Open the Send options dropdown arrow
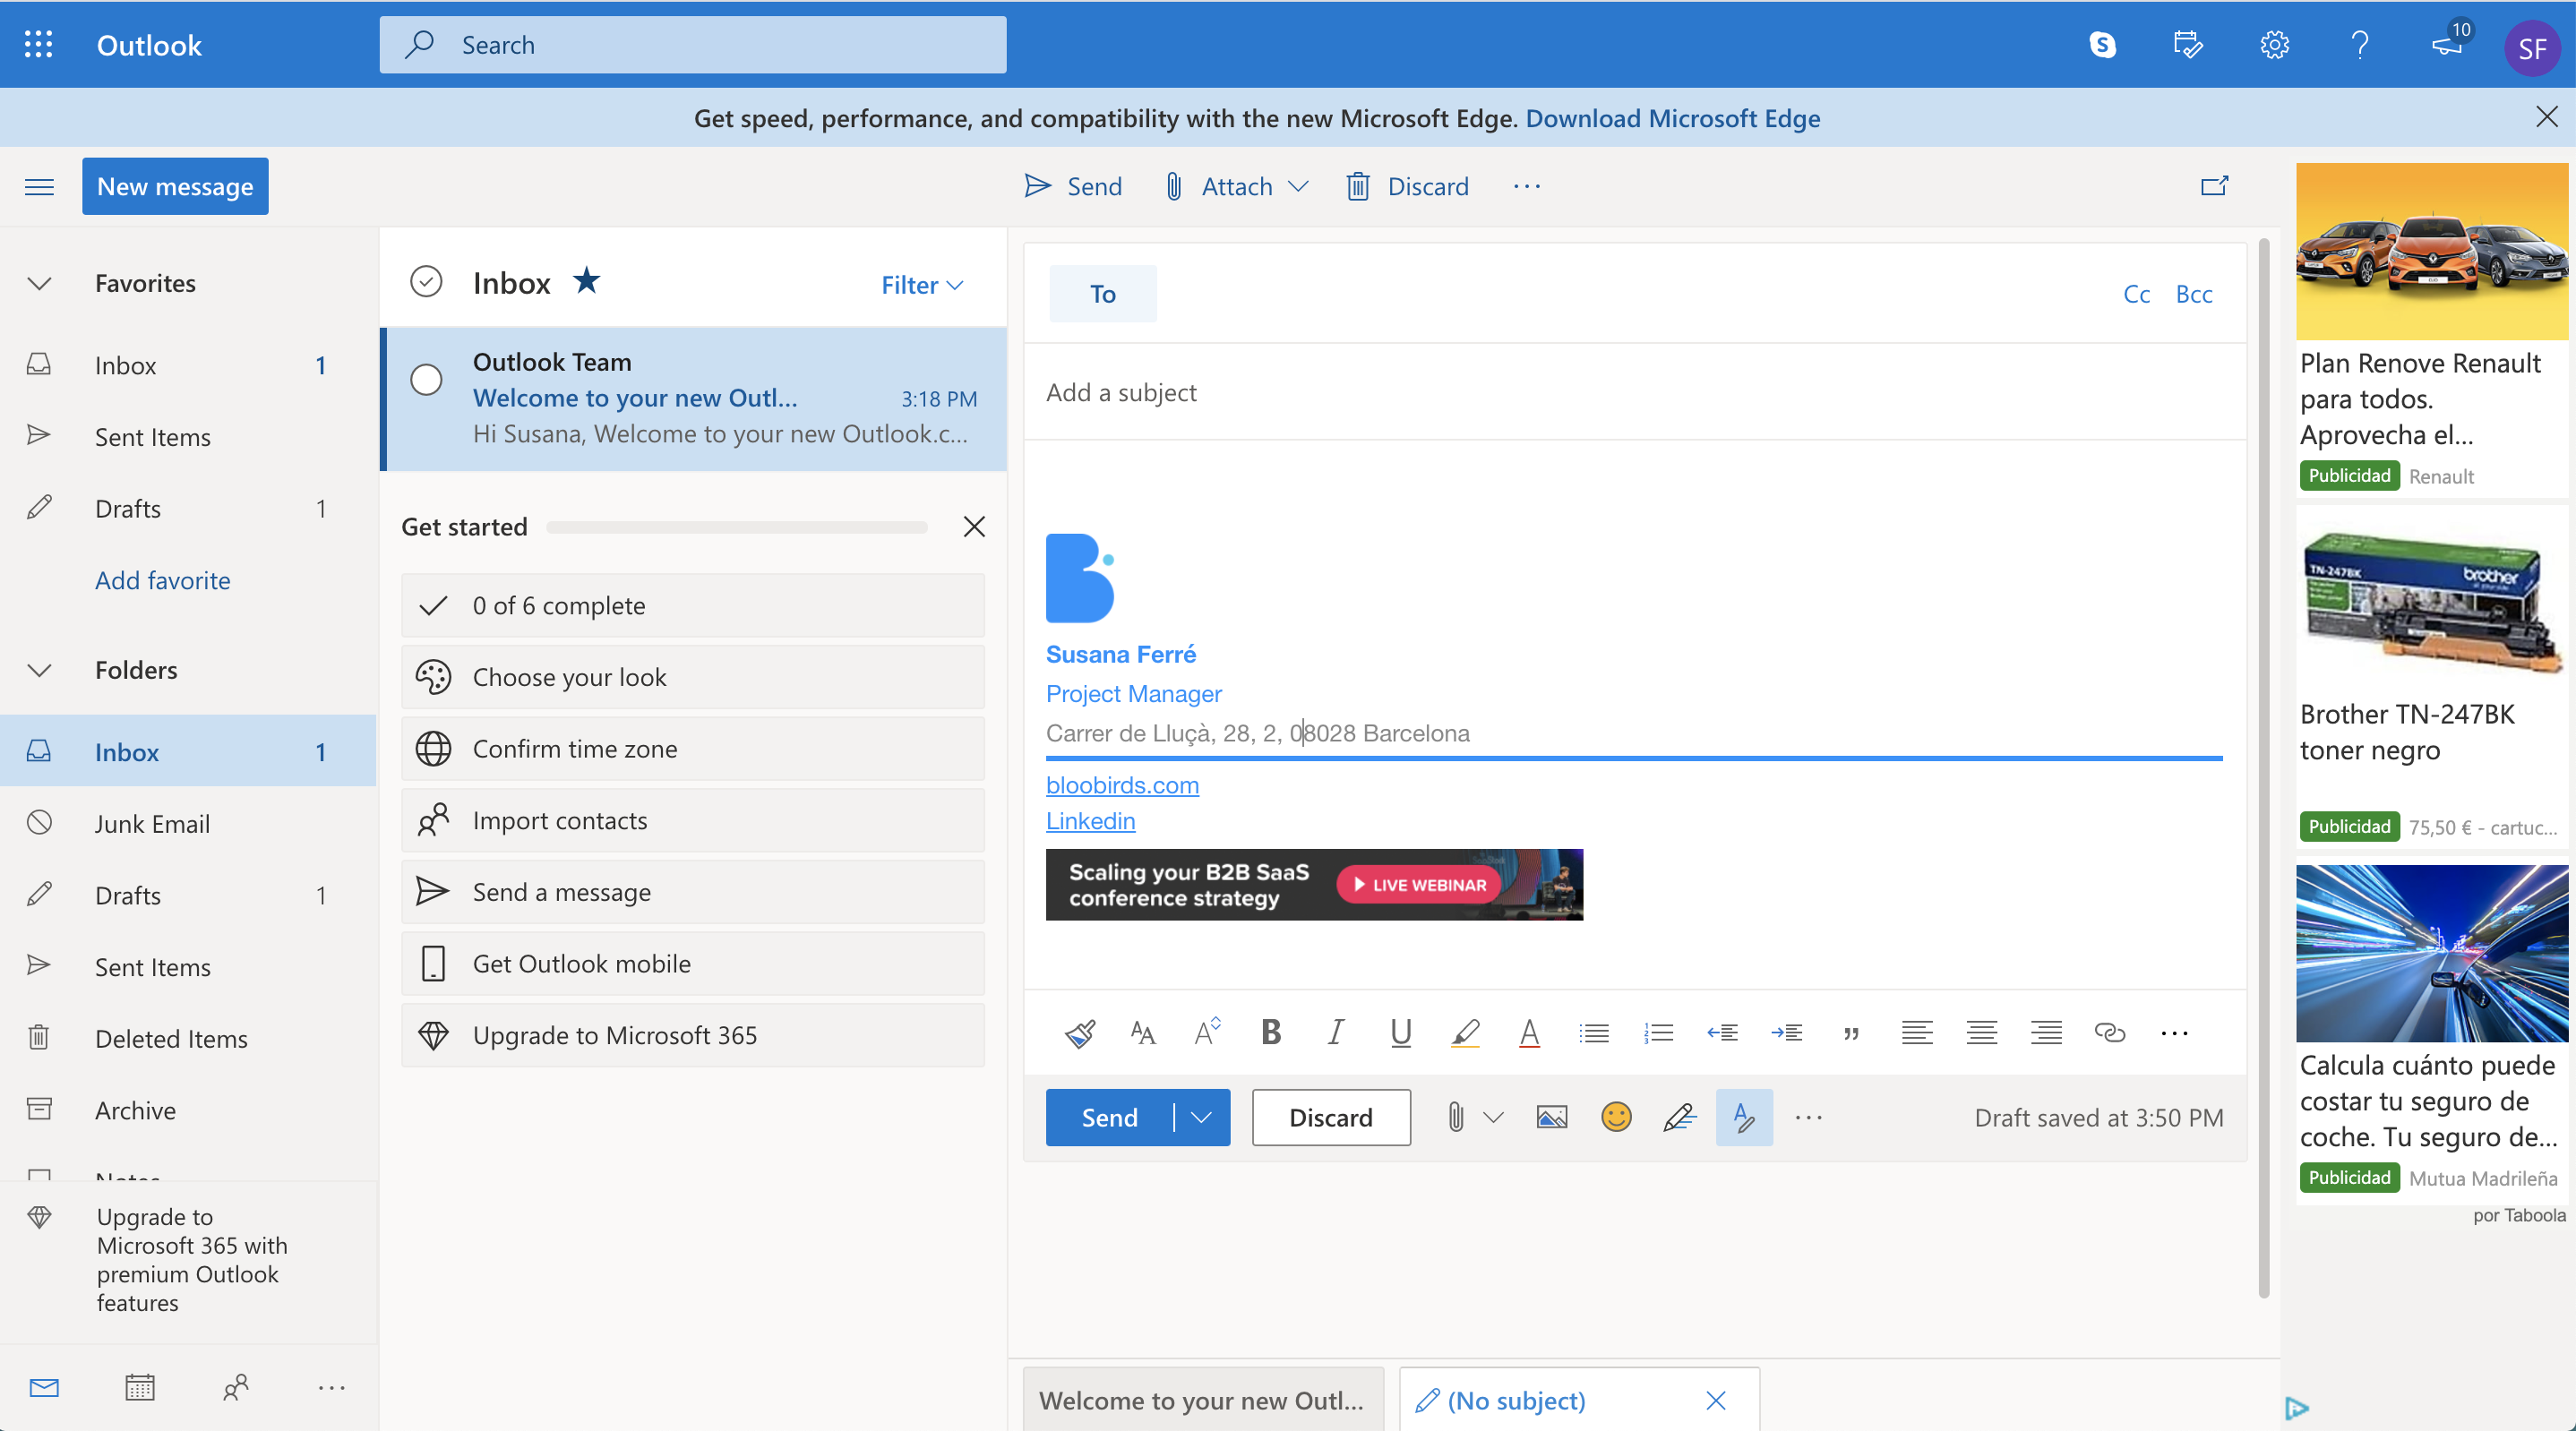 coord(1202,1117)
